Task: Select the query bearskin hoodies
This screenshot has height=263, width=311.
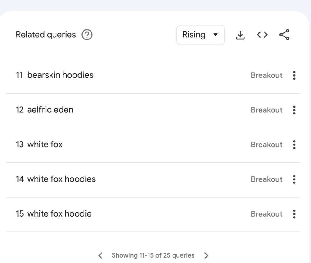Action: pos(60,75)
